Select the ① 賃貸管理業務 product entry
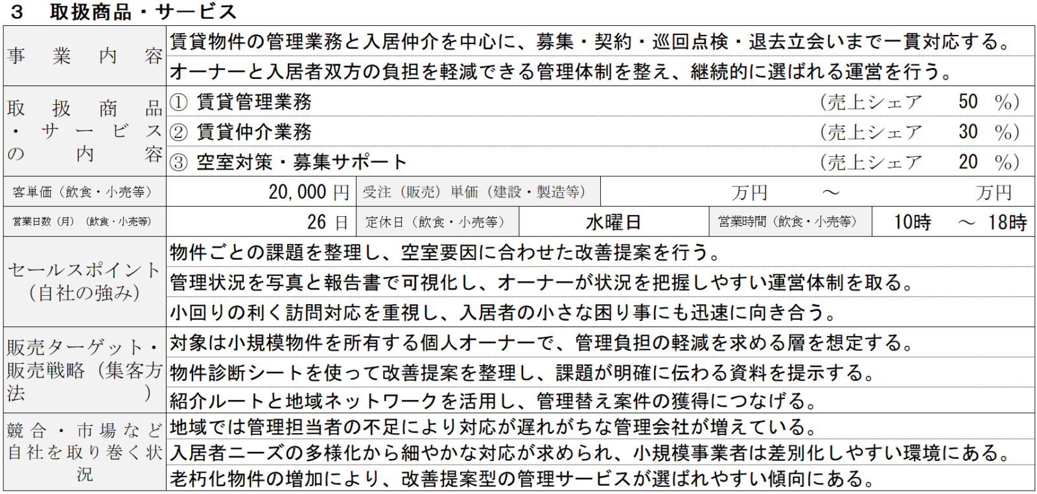Viewport: 1037px width, 494px height. (241, 102)
